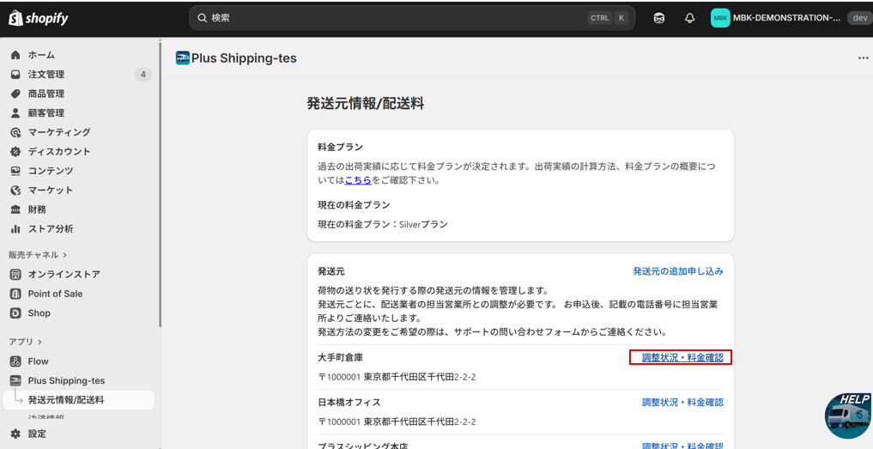Open the HELP truck floating button
873x449 pixels.
(848, 415)
